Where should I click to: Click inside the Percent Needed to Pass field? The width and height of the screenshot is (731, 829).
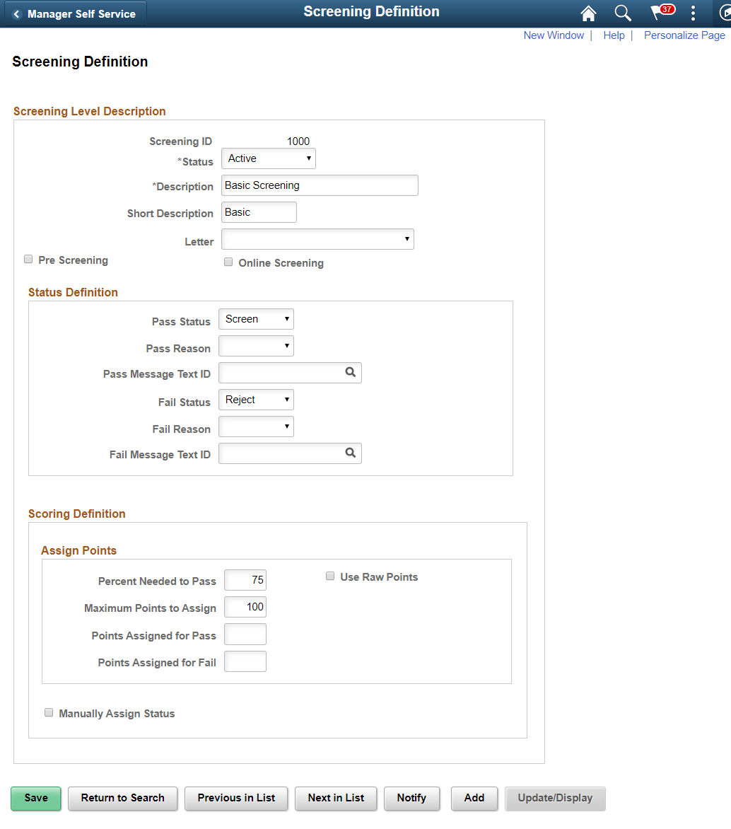(x=245, y=579)
